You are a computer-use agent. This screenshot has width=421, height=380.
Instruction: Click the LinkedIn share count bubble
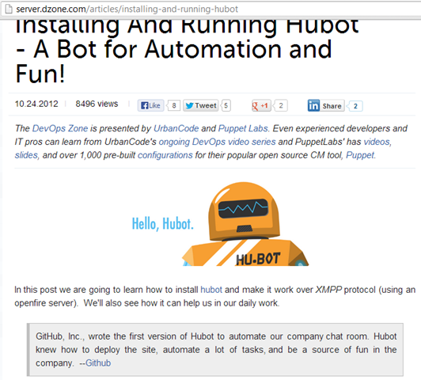coord(355,106)
